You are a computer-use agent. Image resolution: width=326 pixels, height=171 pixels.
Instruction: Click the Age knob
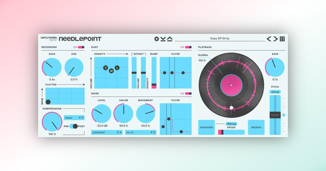pyautogui.click(x=74, y=67)
